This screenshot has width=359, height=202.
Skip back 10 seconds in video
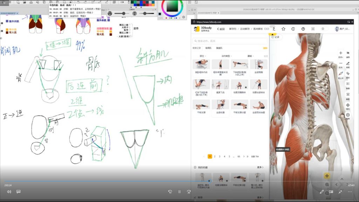[170, 192]
